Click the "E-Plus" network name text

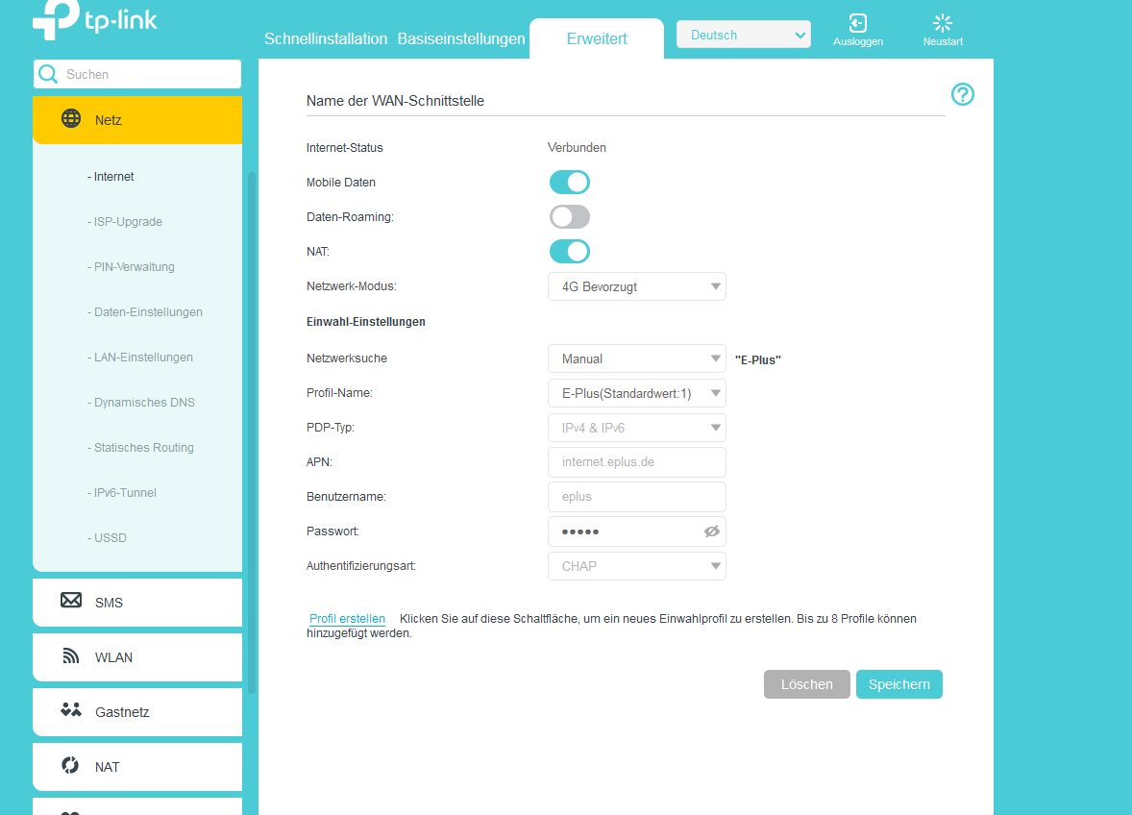pos(758,360)
